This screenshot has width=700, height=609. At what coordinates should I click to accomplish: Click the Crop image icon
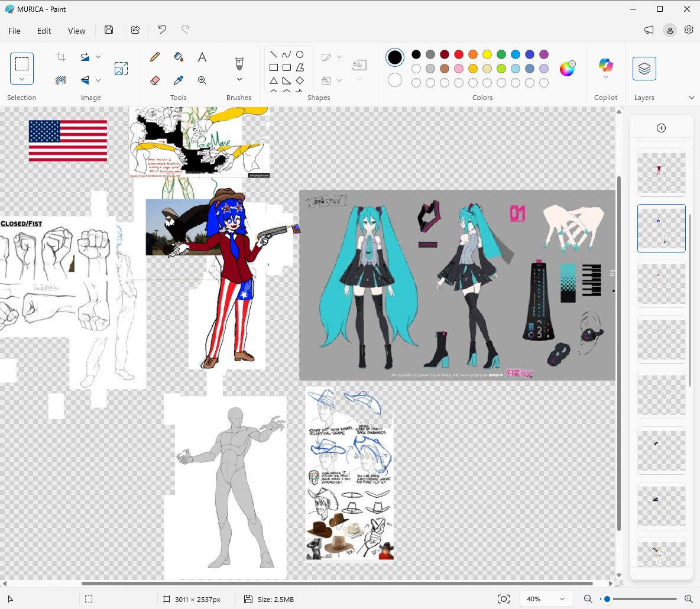pyautogui.click(x=61, y=57)
